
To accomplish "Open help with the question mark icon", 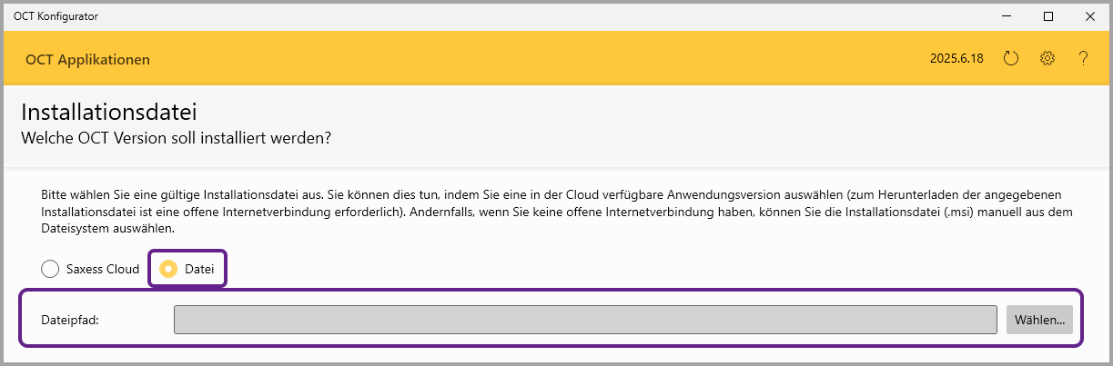I will (1083, 59).
